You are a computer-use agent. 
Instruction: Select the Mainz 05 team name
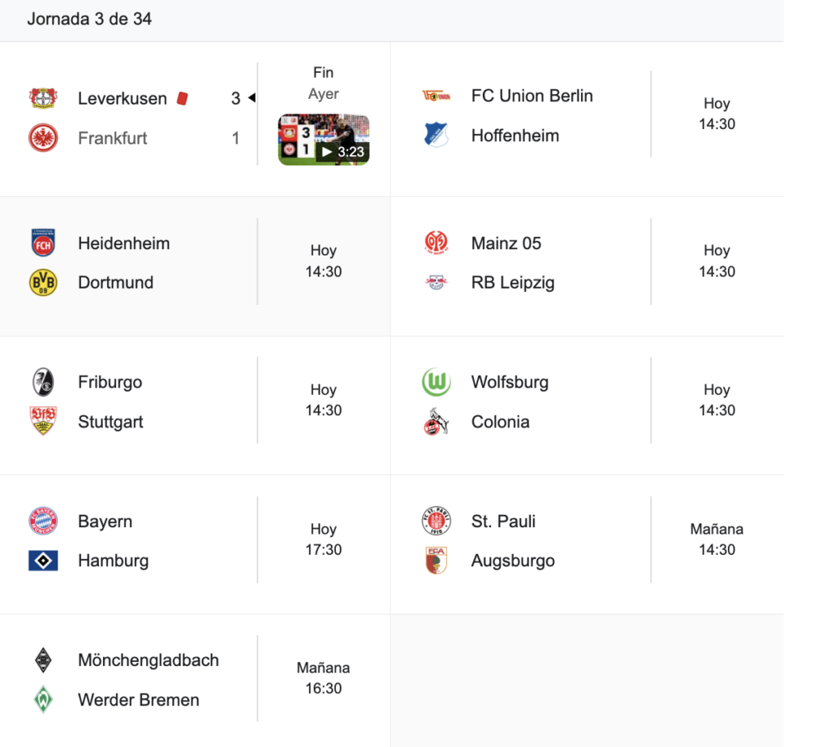coord(506,243)
